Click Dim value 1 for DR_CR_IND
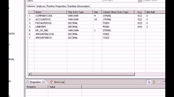The image size is (174, 97). coord(95,30)
